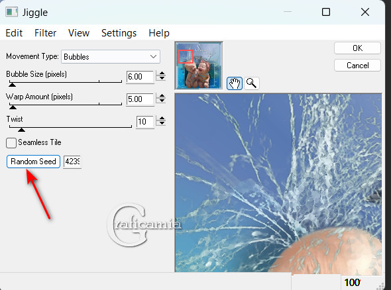Viewport: 391px width, 290px height.
Task: Open the Movement Type dropdown
Action: tap(111, 56)
